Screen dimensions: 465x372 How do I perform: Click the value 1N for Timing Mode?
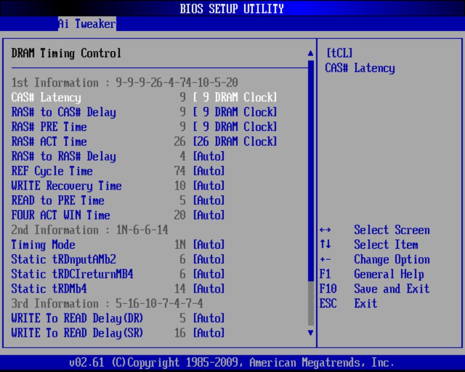pos(180,245)
